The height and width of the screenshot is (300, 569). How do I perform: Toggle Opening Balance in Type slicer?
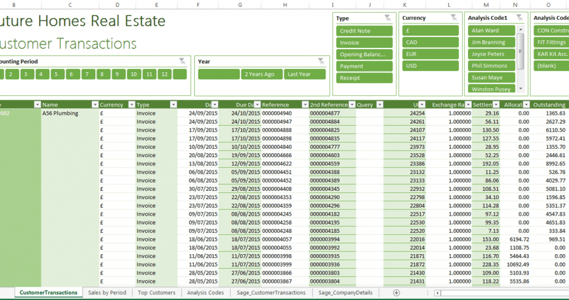click(x=364, y=55)
